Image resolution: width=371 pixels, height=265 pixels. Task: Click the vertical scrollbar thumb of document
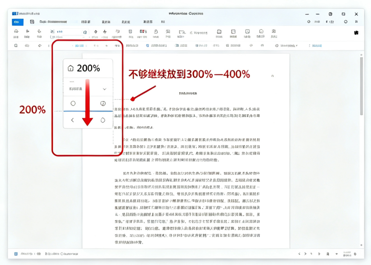(x=361, y=86)
